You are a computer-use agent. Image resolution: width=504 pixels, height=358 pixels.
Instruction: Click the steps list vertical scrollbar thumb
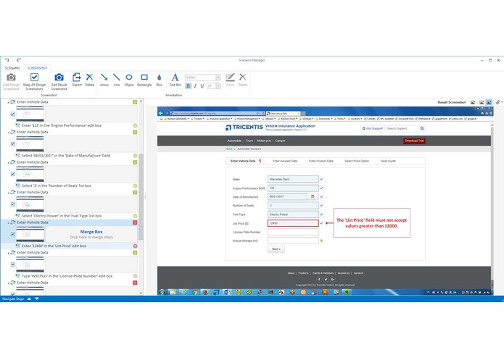click(141, 196)
